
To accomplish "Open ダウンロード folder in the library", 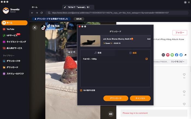I will (x=10, y=67).
